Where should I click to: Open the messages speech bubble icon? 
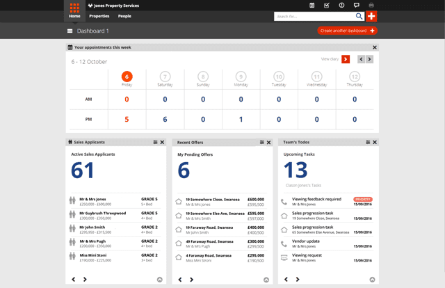pyautogui.click(x=356, y=5)
